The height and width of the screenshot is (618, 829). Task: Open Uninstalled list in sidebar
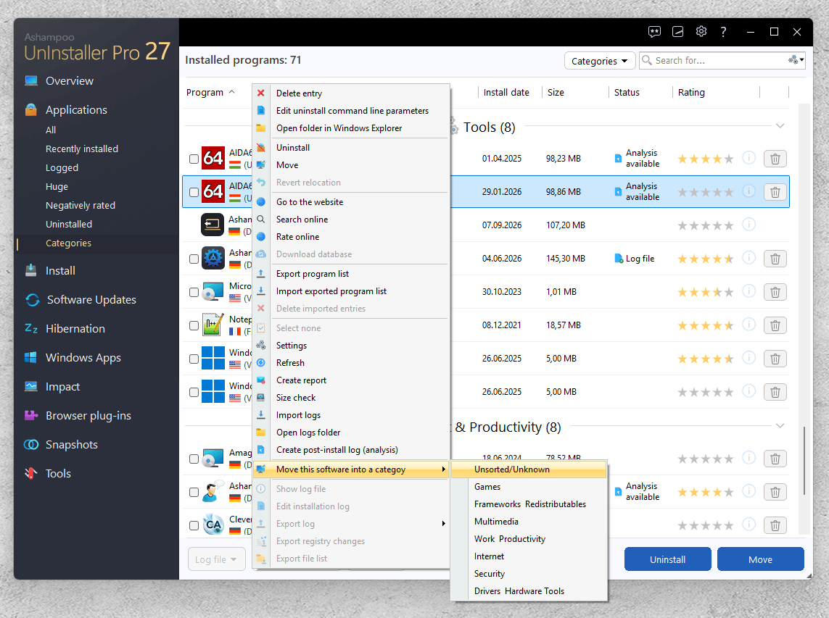69,224
